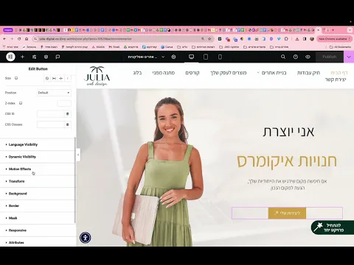Expand the Responsive section
Image resolution: width=354 pixels, height=265 pixels.
tap(37, 230)
